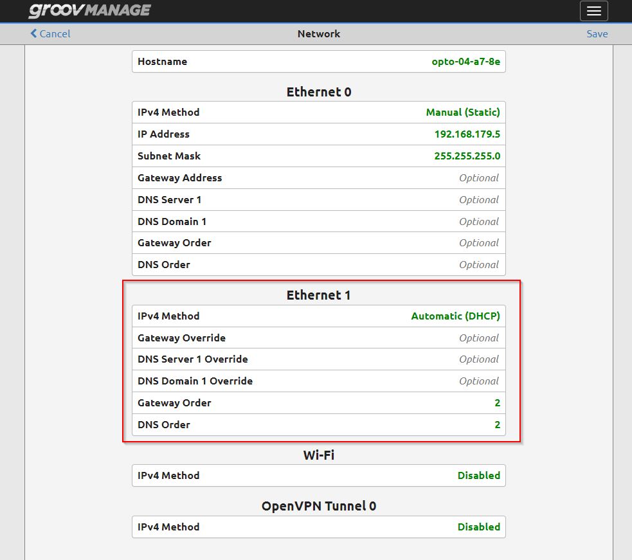Viewport: 632px width, 560px height.
Task: Change Wi-Fi IPv4 Method dropdown
Action: tap(318, 476)
